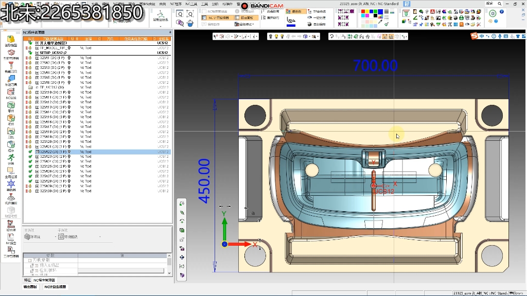Click the 零件 (Part) sidebar icon
The image size is (527, 296).
(10, 105)
